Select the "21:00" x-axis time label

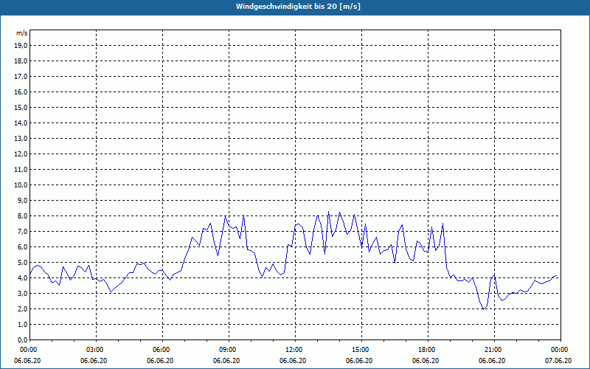pyautogui.click(x=492, y=350)
